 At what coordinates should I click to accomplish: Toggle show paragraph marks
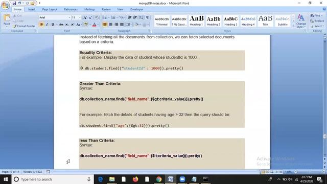[x=148, y=17]
